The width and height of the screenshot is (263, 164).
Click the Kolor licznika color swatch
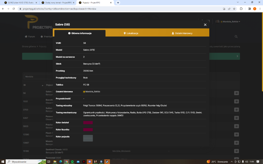click(x=88, y=130)
